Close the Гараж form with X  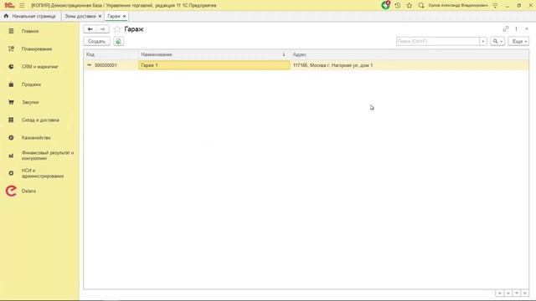527,29
